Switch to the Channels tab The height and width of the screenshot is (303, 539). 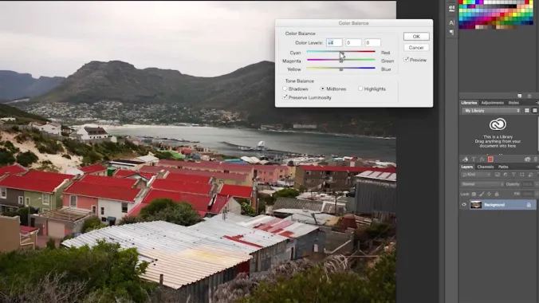click(486, 167)
